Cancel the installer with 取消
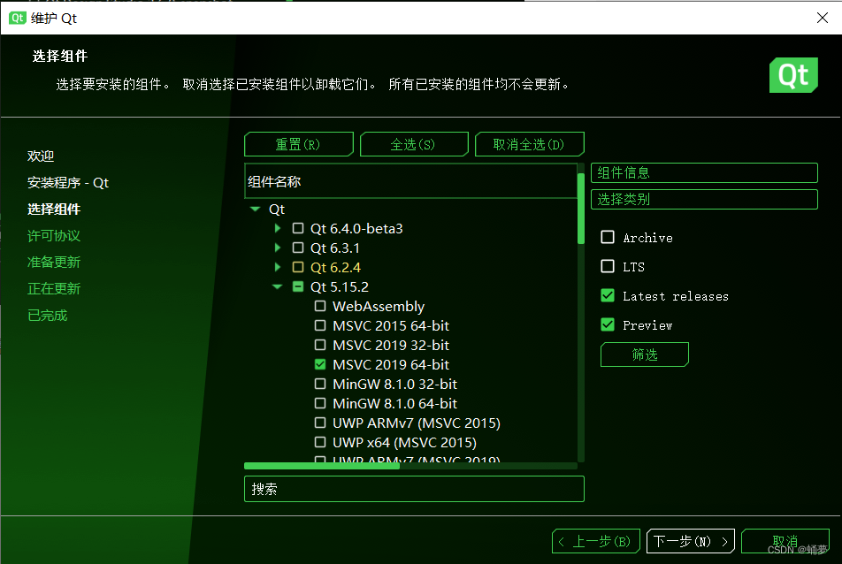This screenshot has width=842, height=564. click(785, 541)
